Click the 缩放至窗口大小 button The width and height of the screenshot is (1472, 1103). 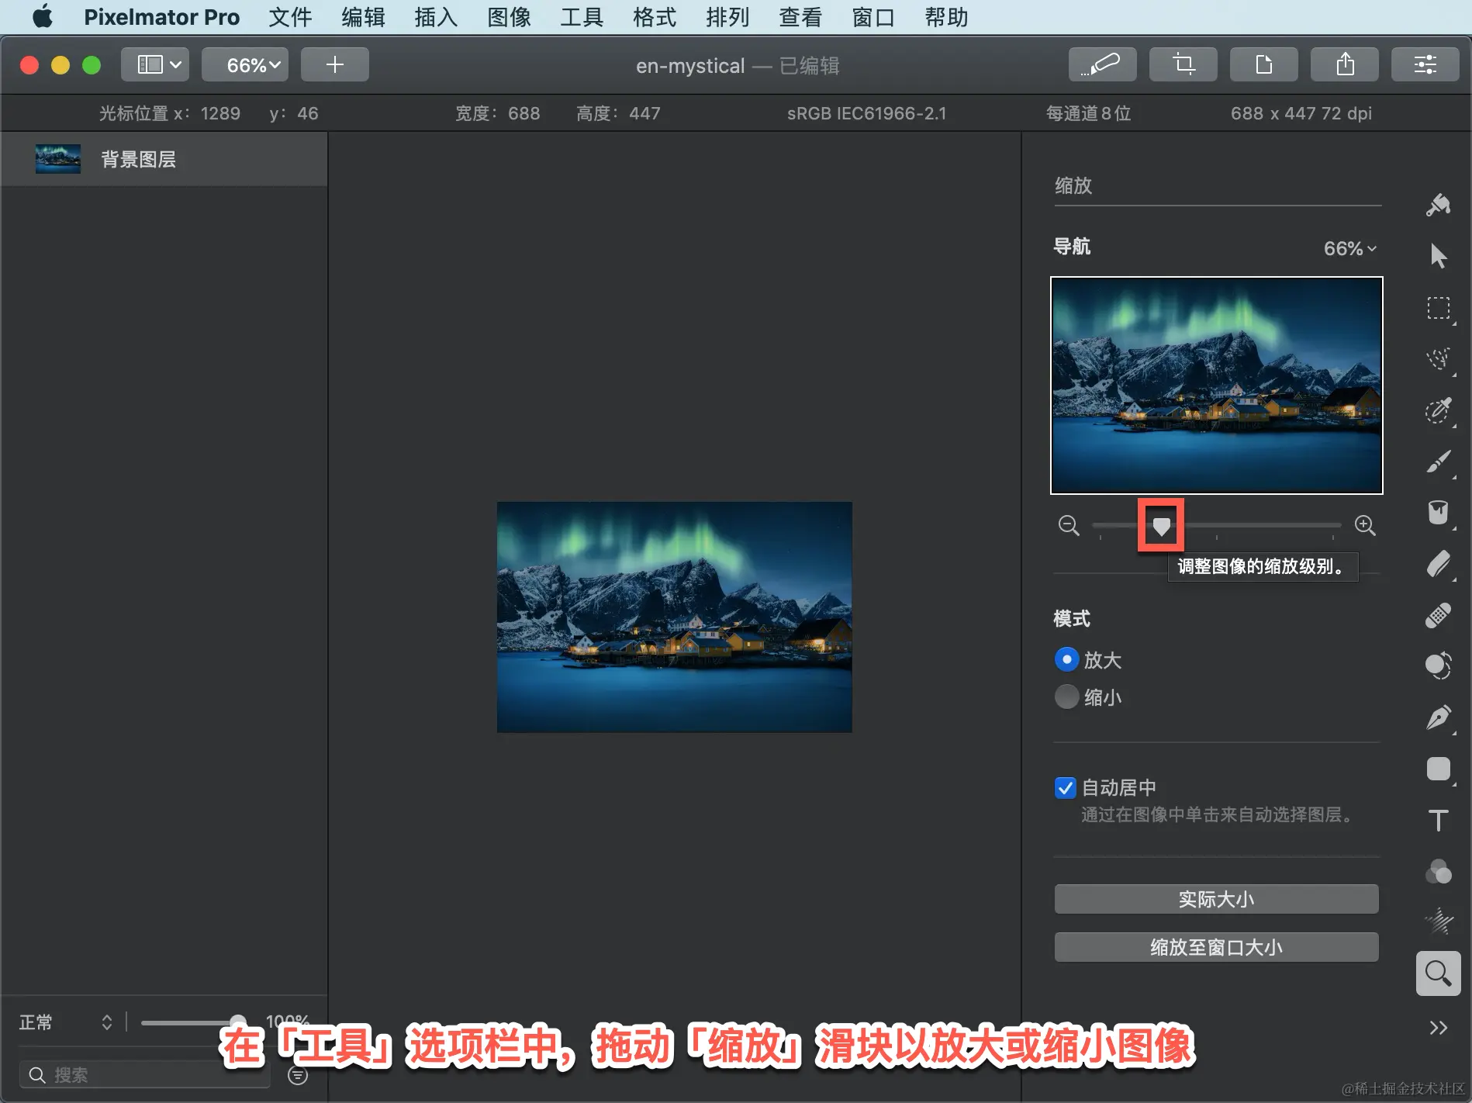coord(1216,947)
